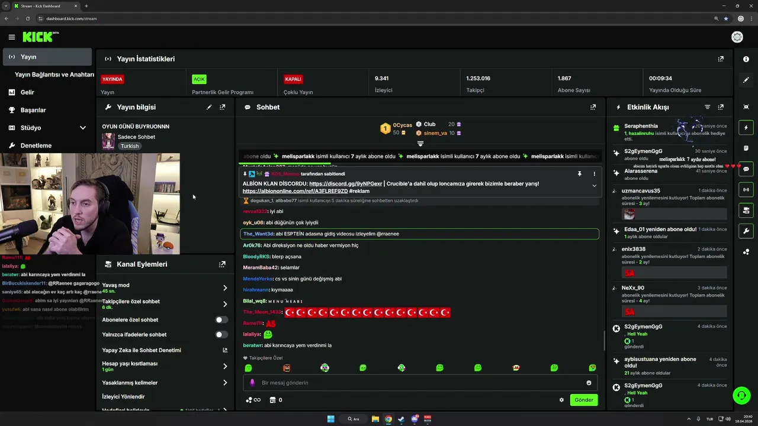
Task: Open the albiononline.com referral link
Action: point(295,191)
